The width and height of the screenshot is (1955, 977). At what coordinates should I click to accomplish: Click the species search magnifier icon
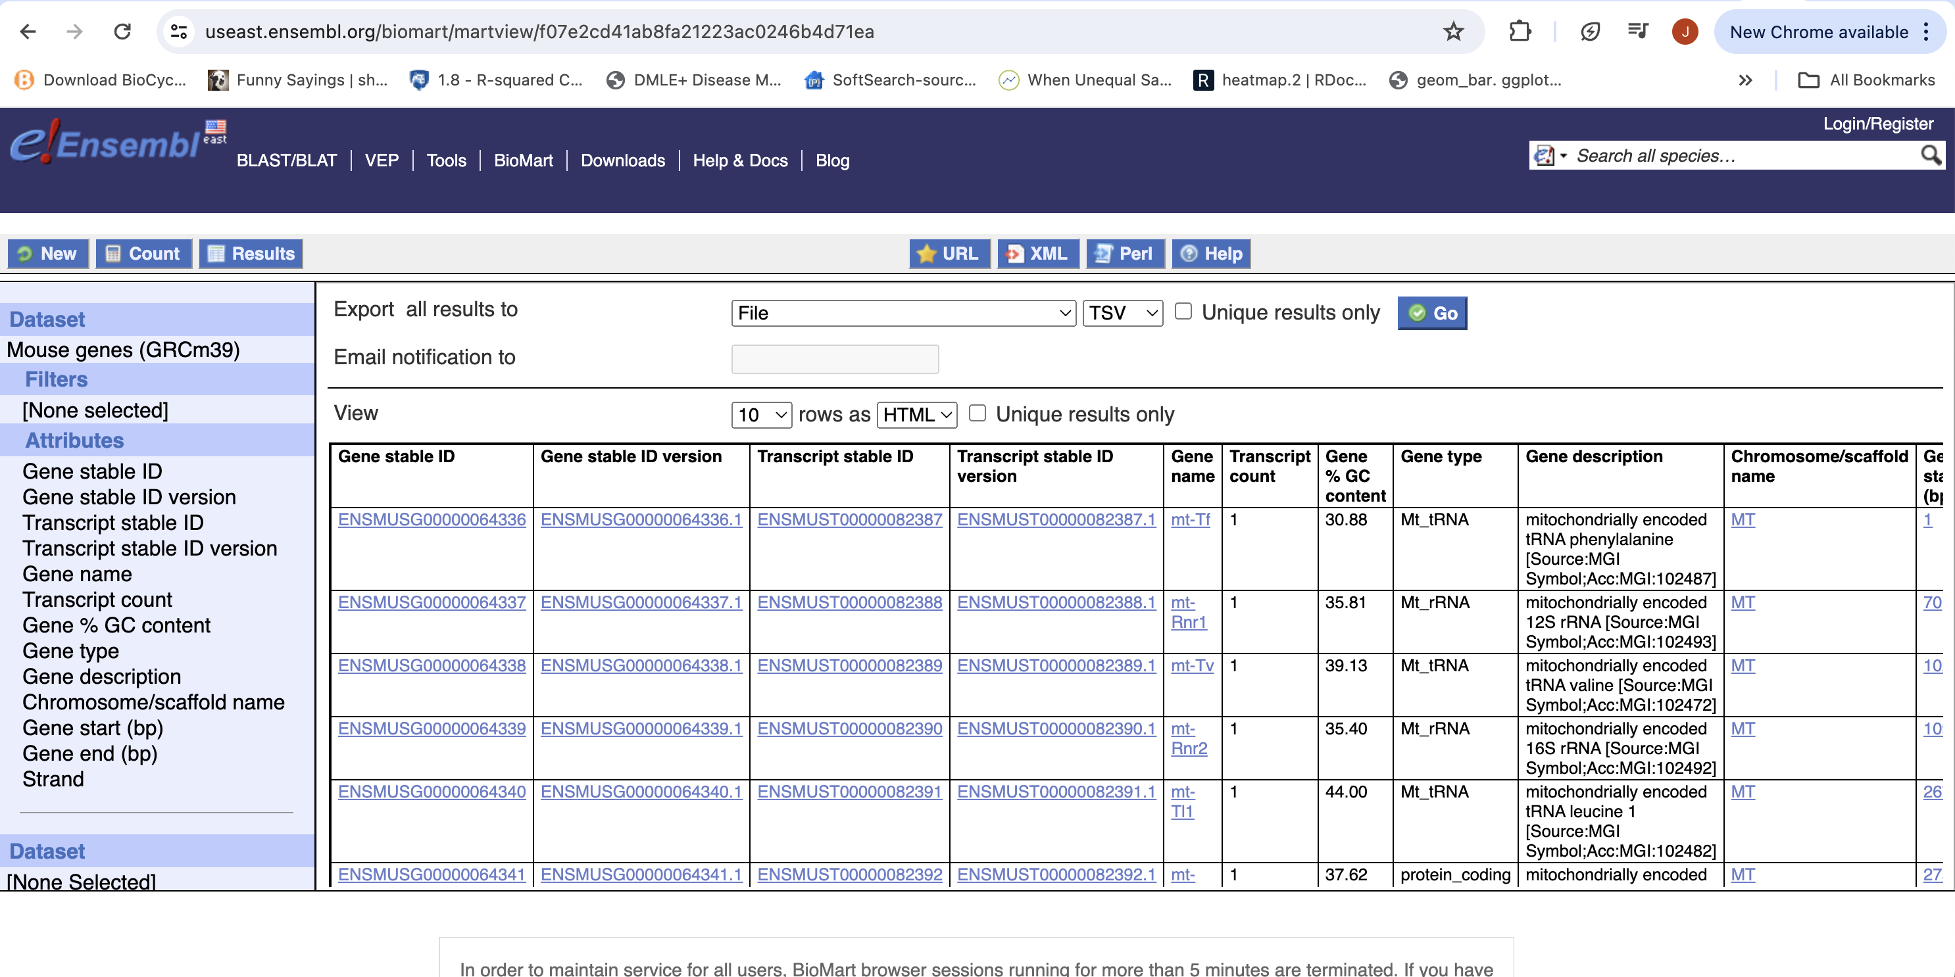pos(1929,156)
